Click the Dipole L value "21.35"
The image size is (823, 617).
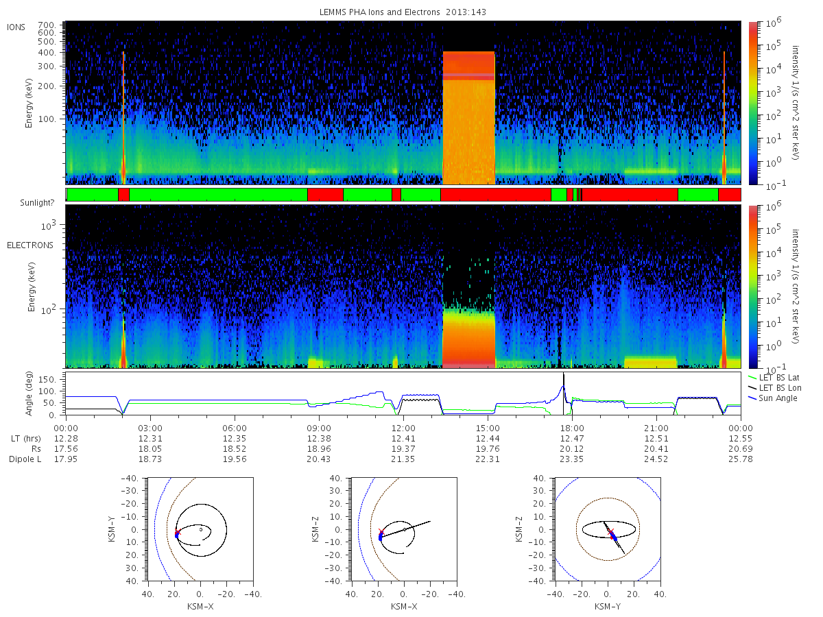[403, 459]
